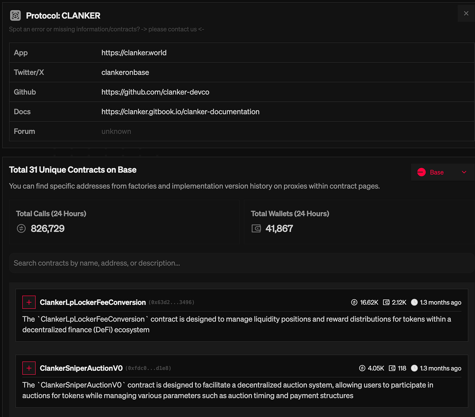Click the 'Forum' row label

pos(24,131)
